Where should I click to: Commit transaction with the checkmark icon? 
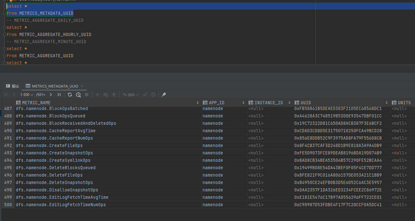(x=145, y=95)
